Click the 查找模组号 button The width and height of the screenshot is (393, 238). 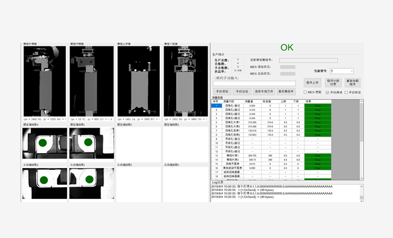pos(286,92)
